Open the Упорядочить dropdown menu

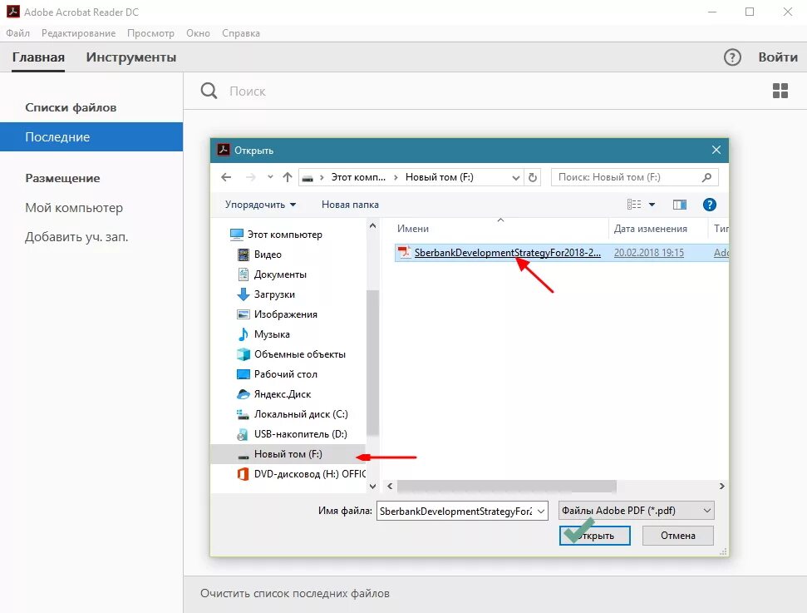(260, 205)
